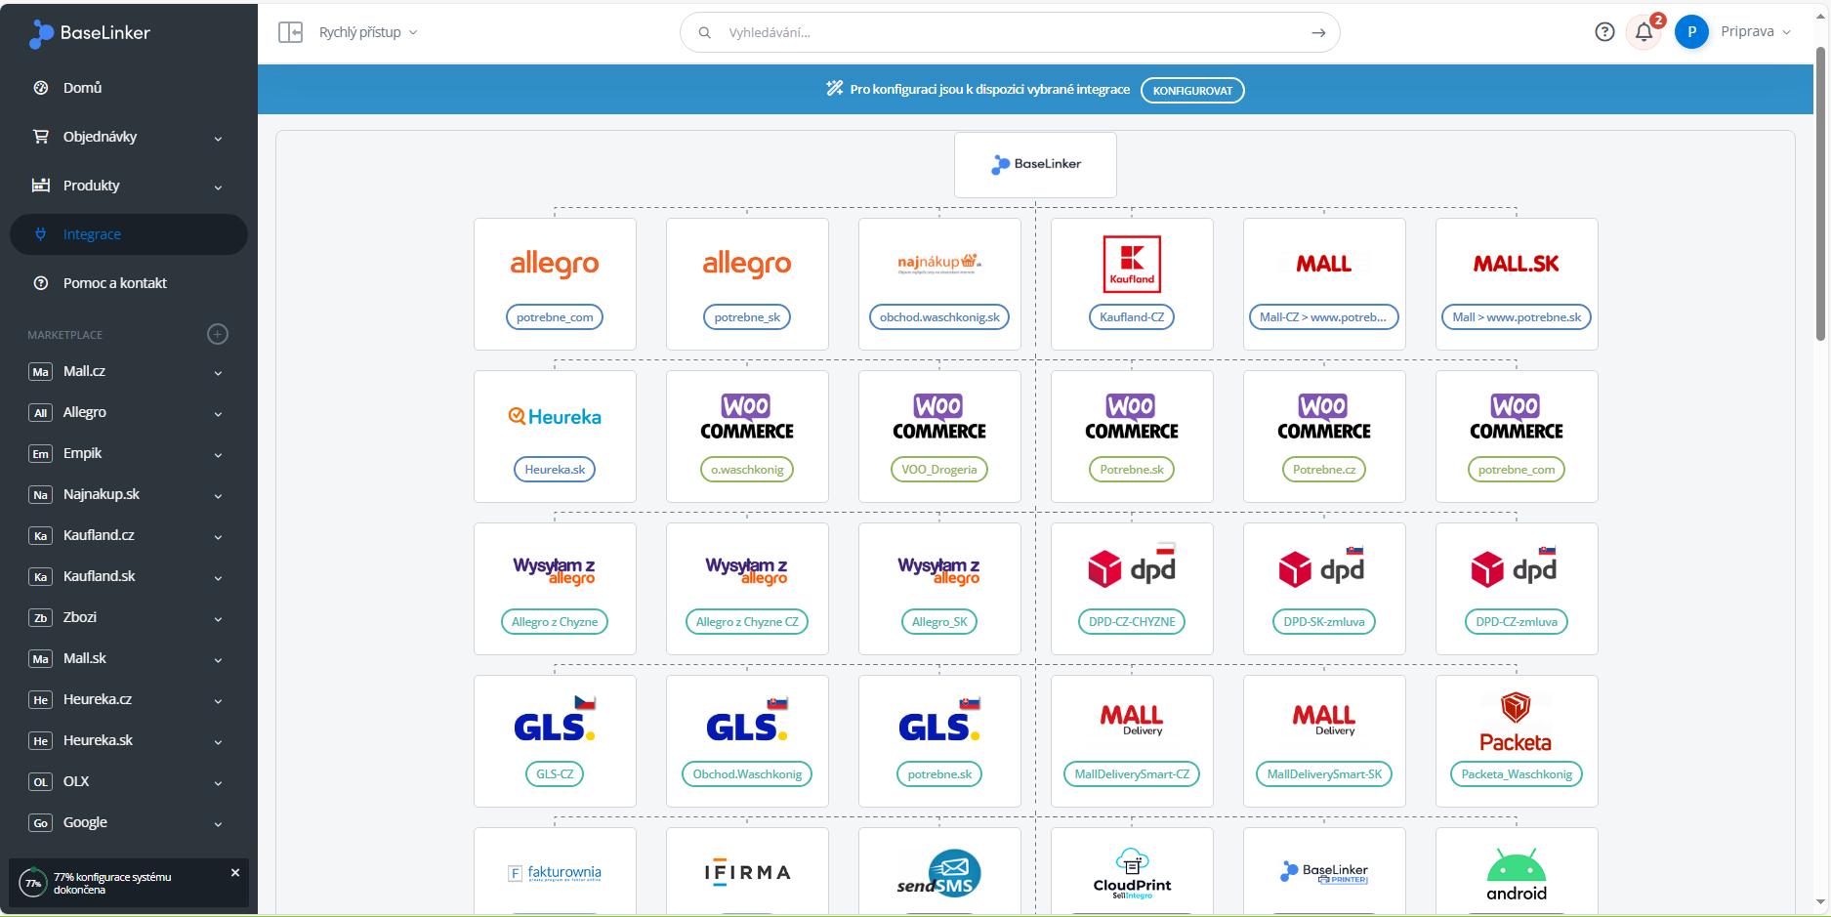
Task: Open the sendSMS integration logo
Action: tap(939, 873)
